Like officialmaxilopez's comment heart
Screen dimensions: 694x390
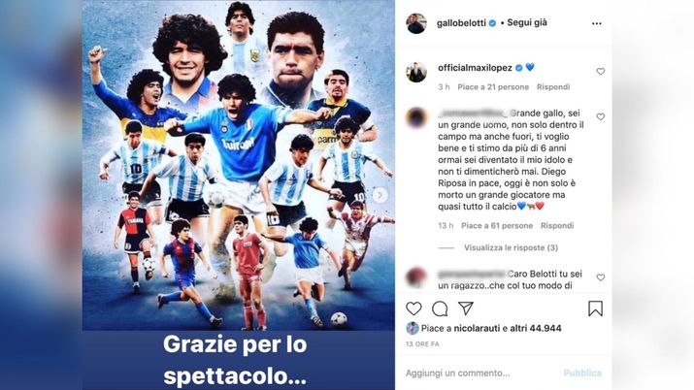click(x=601, y=71)
